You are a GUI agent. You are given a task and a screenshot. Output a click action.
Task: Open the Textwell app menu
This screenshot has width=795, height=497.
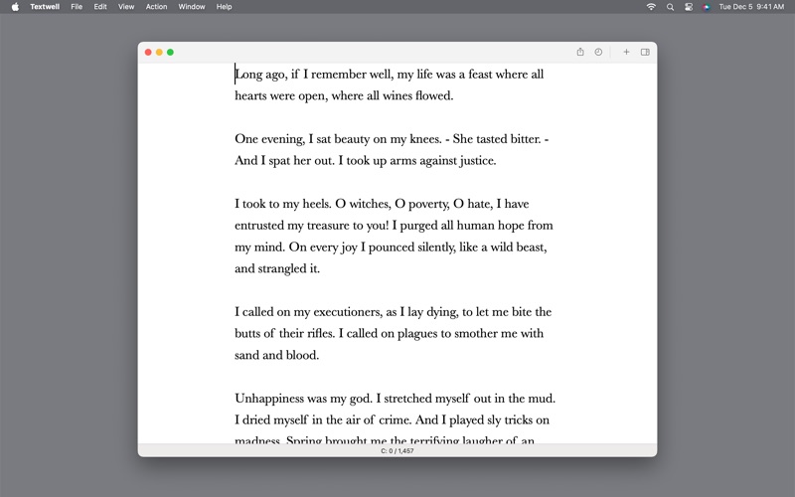point(45,7)
